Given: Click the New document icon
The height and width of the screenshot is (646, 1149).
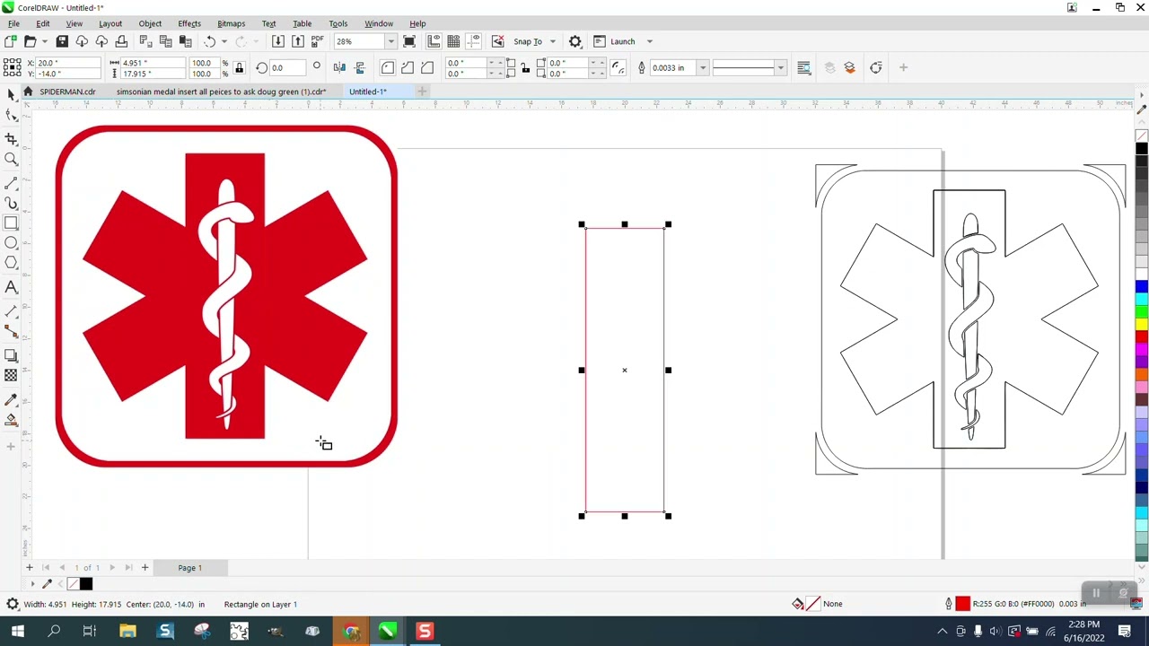Looking at the screenshot, I should point(10,41).
